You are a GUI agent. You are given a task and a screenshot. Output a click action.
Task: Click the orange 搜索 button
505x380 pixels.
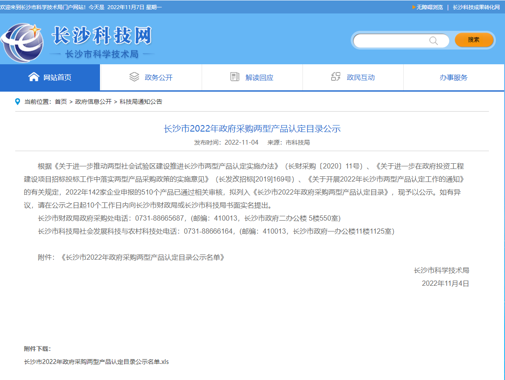(x=474, y=40)
